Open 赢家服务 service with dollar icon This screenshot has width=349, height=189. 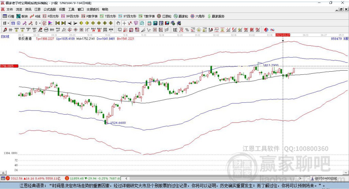coord(216,16)
